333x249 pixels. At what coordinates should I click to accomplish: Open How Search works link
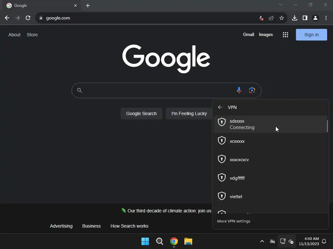pyautogui.click(x=129, y=226)
